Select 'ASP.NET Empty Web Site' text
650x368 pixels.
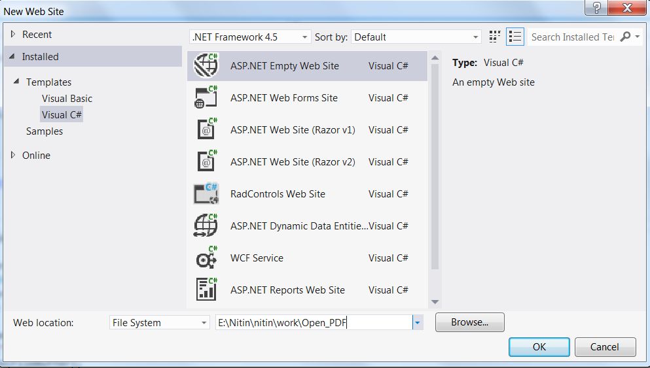(284, 66)
